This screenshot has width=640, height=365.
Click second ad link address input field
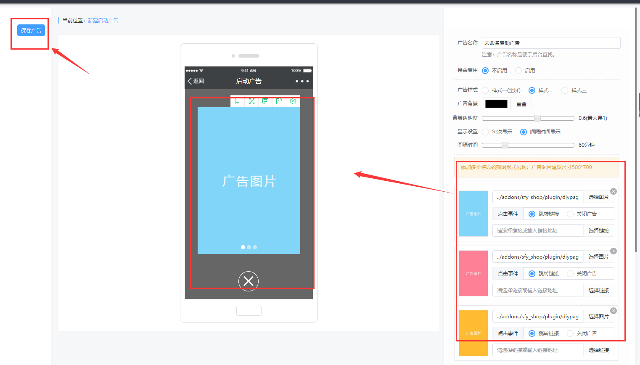coord(538,290)
